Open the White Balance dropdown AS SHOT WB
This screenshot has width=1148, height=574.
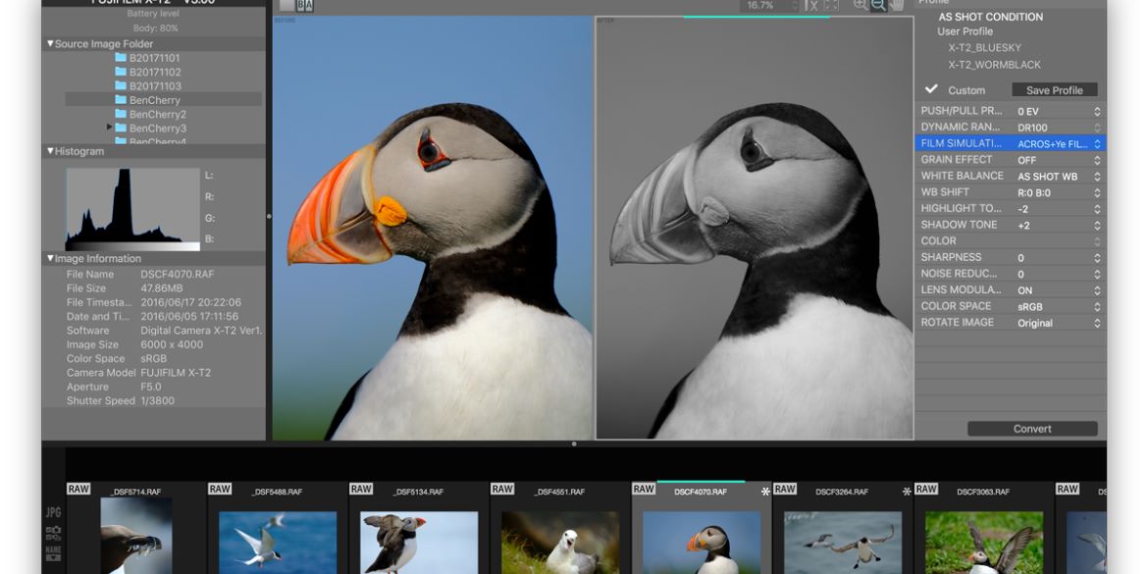[x=1059, y=177]
